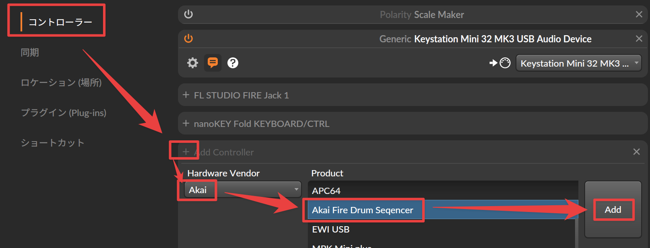The width and height of the screenshot is (650, 248).
Task: Open Keystation controller settings gear icon
Action: 192,63
